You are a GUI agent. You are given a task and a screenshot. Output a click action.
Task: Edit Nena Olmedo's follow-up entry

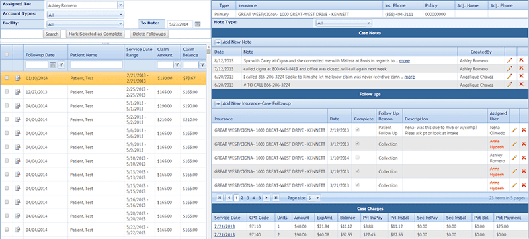(x=514, y=130)
